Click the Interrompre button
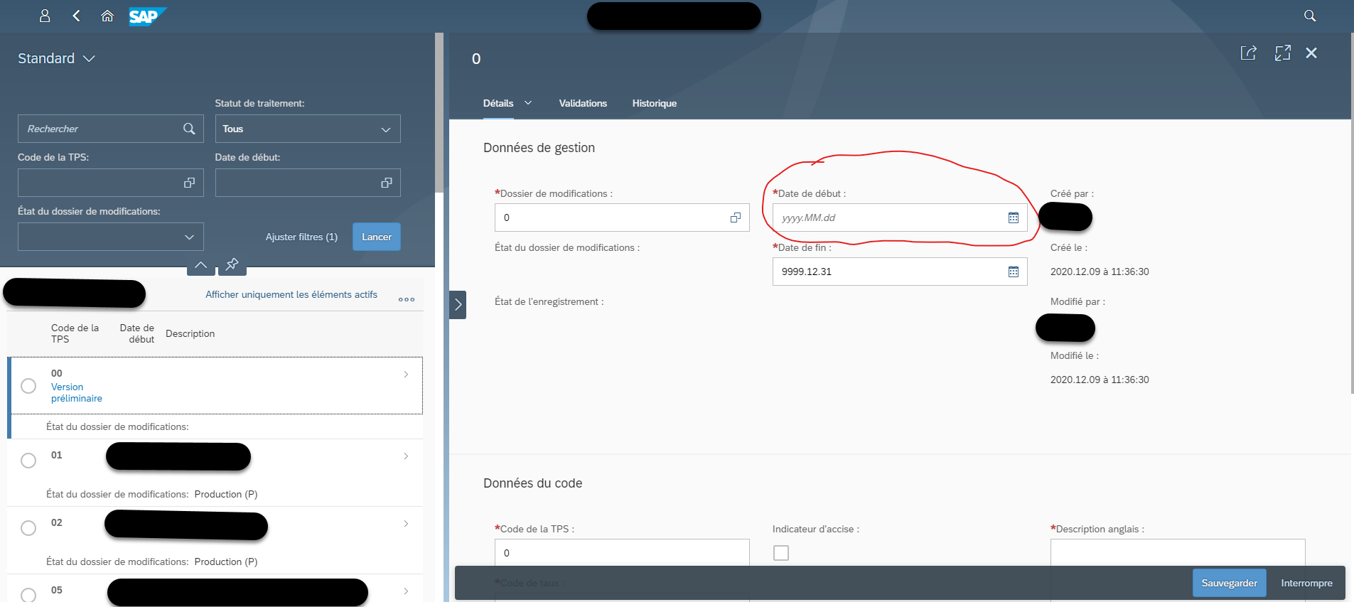 tap(1306, 583)
